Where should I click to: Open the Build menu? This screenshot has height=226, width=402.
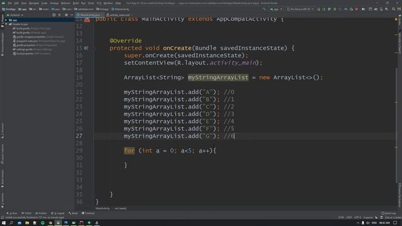76,3
